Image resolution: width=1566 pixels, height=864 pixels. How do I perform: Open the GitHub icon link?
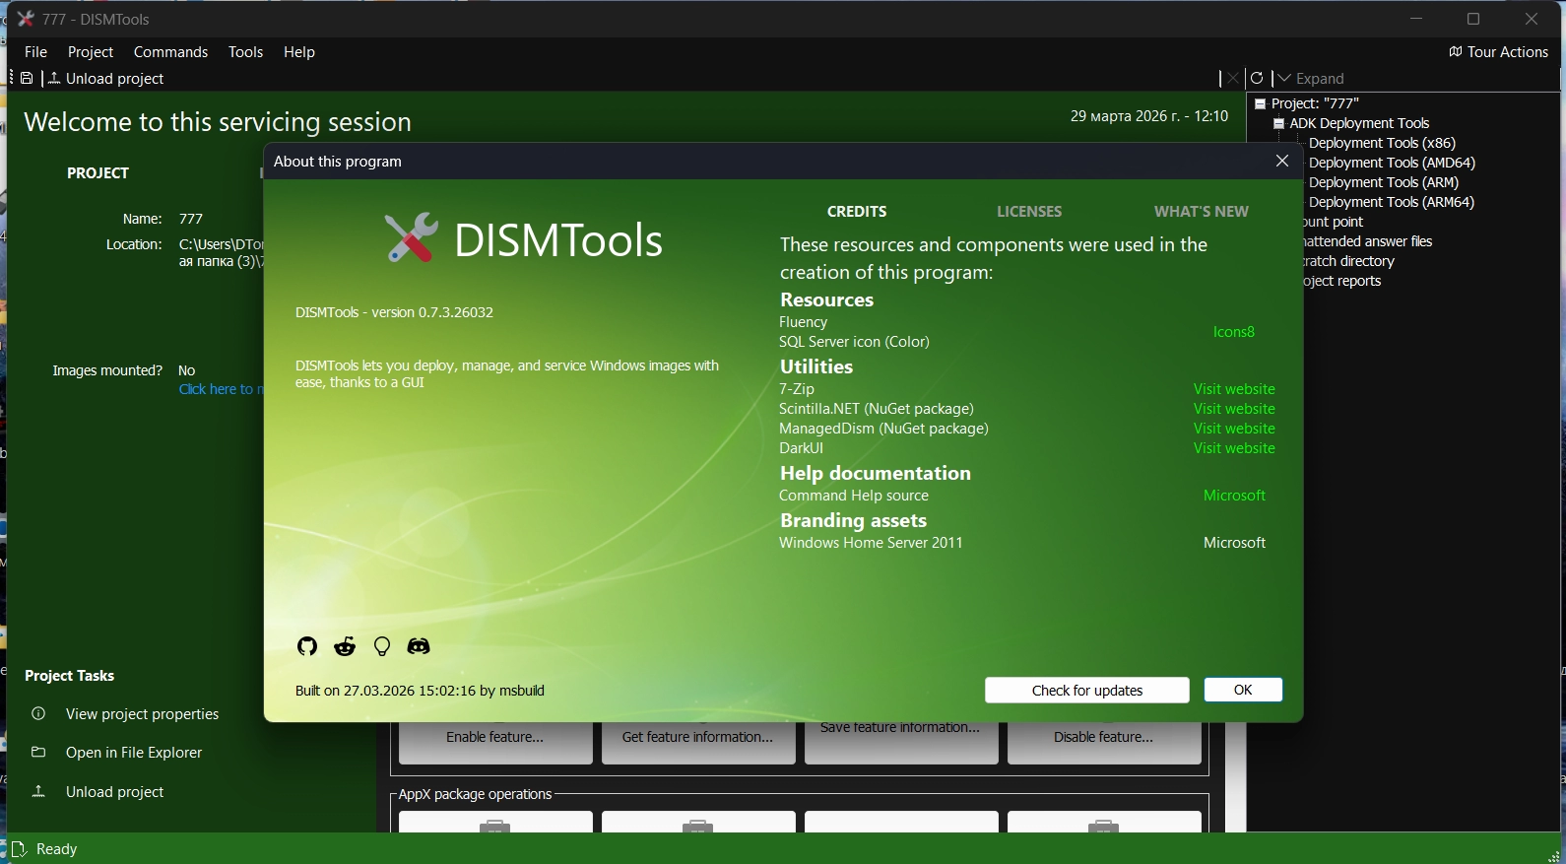point(307,646)
